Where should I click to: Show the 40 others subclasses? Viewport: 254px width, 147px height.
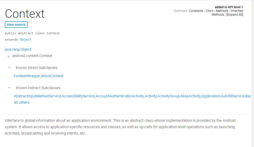(22, 102)
